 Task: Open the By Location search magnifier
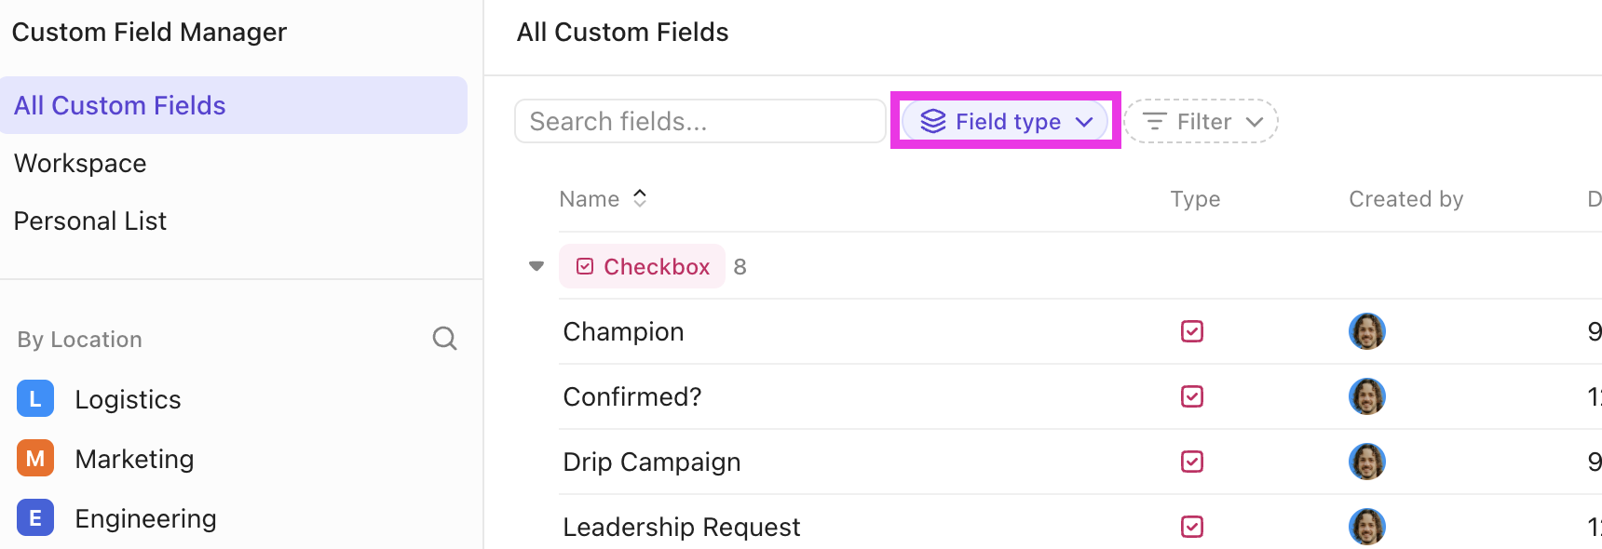(445, 339)
